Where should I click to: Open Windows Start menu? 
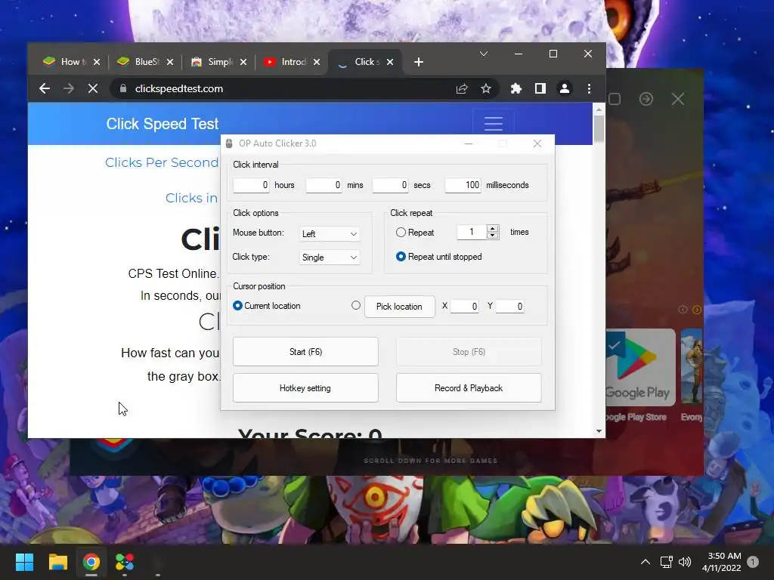(24, 562)
